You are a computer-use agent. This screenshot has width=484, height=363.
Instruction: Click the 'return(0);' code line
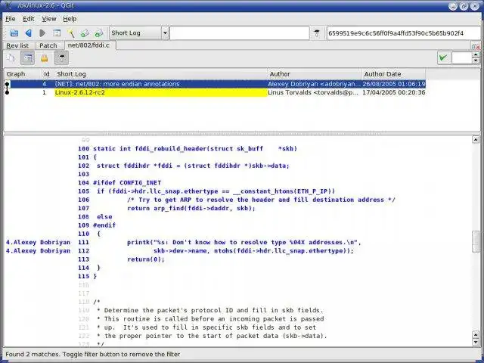146,259
